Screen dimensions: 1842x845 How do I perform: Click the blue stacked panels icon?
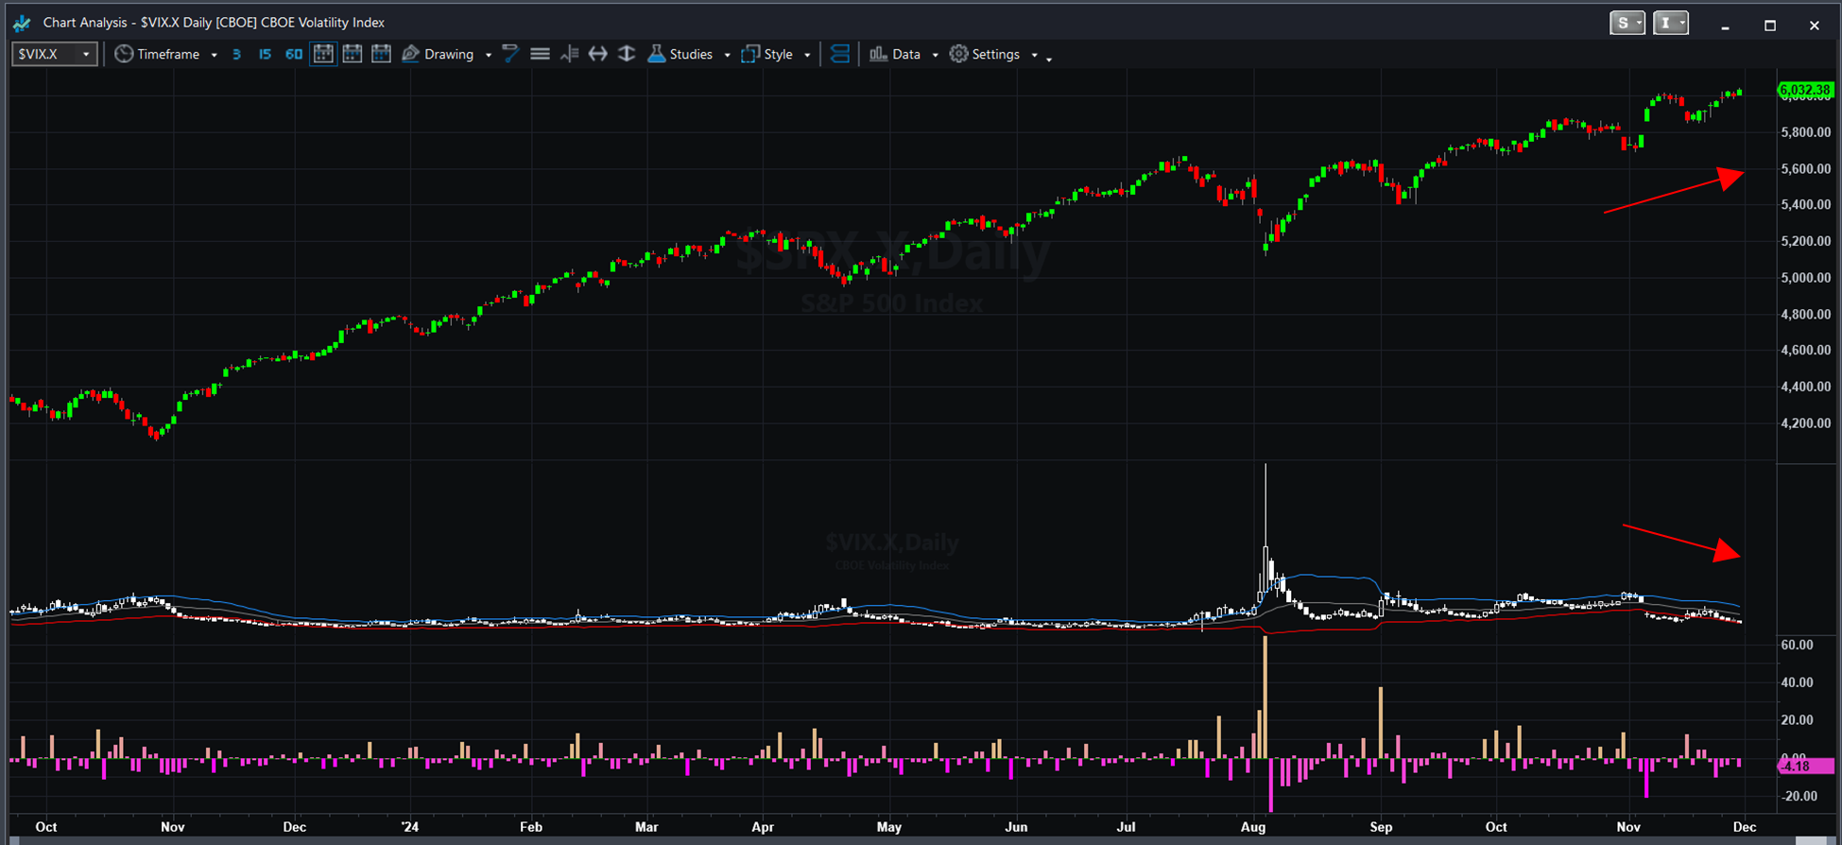(x=839, y=54)
